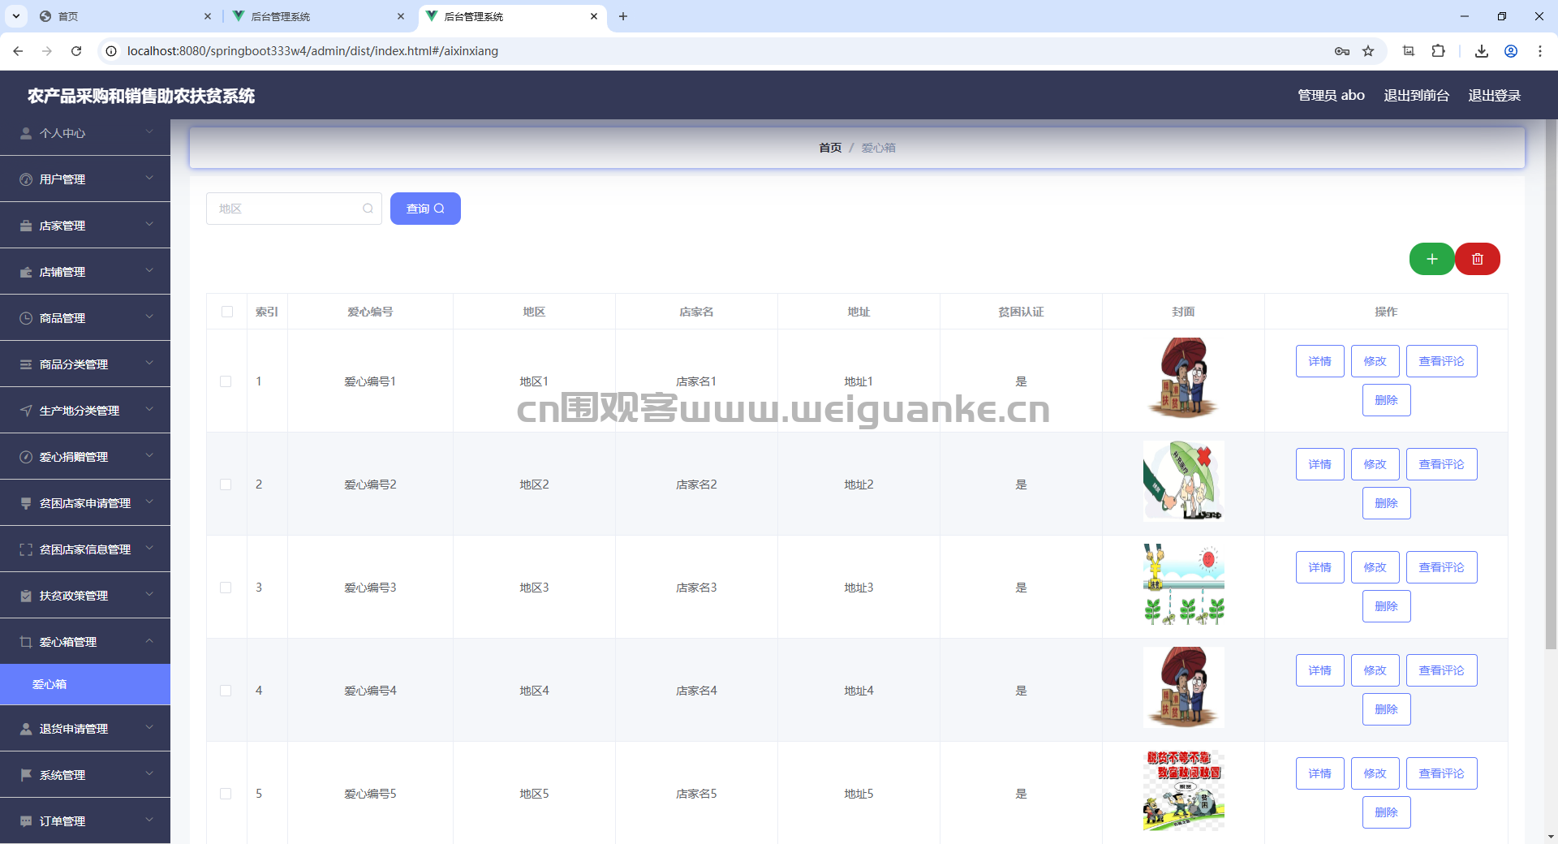Viewport: 1558px width, 844px height.
Task: Click the red trash delete icon button
Action: 1478,259
